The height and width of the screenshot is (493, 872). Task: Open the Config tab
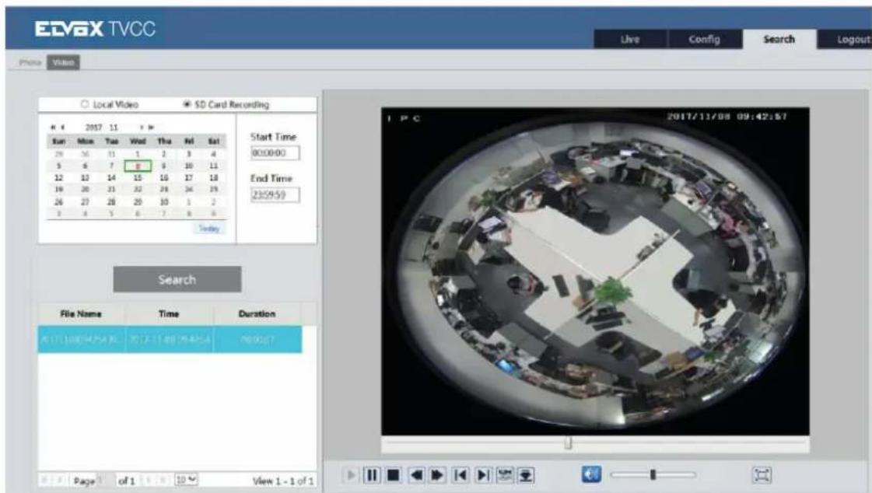(x=705, y=40)
